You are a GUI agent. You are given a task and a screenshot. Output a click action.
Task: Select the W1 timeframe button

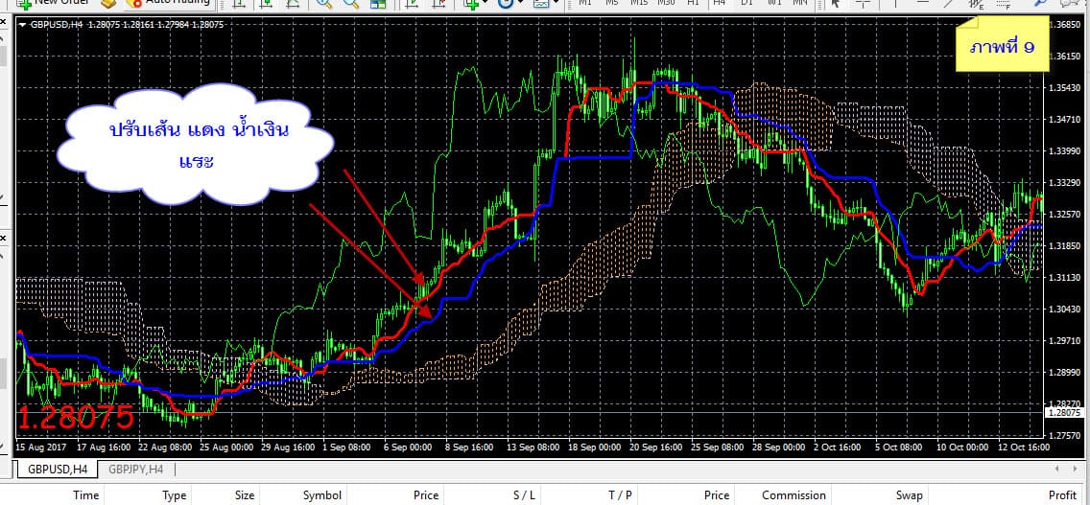tap(773, 3)
